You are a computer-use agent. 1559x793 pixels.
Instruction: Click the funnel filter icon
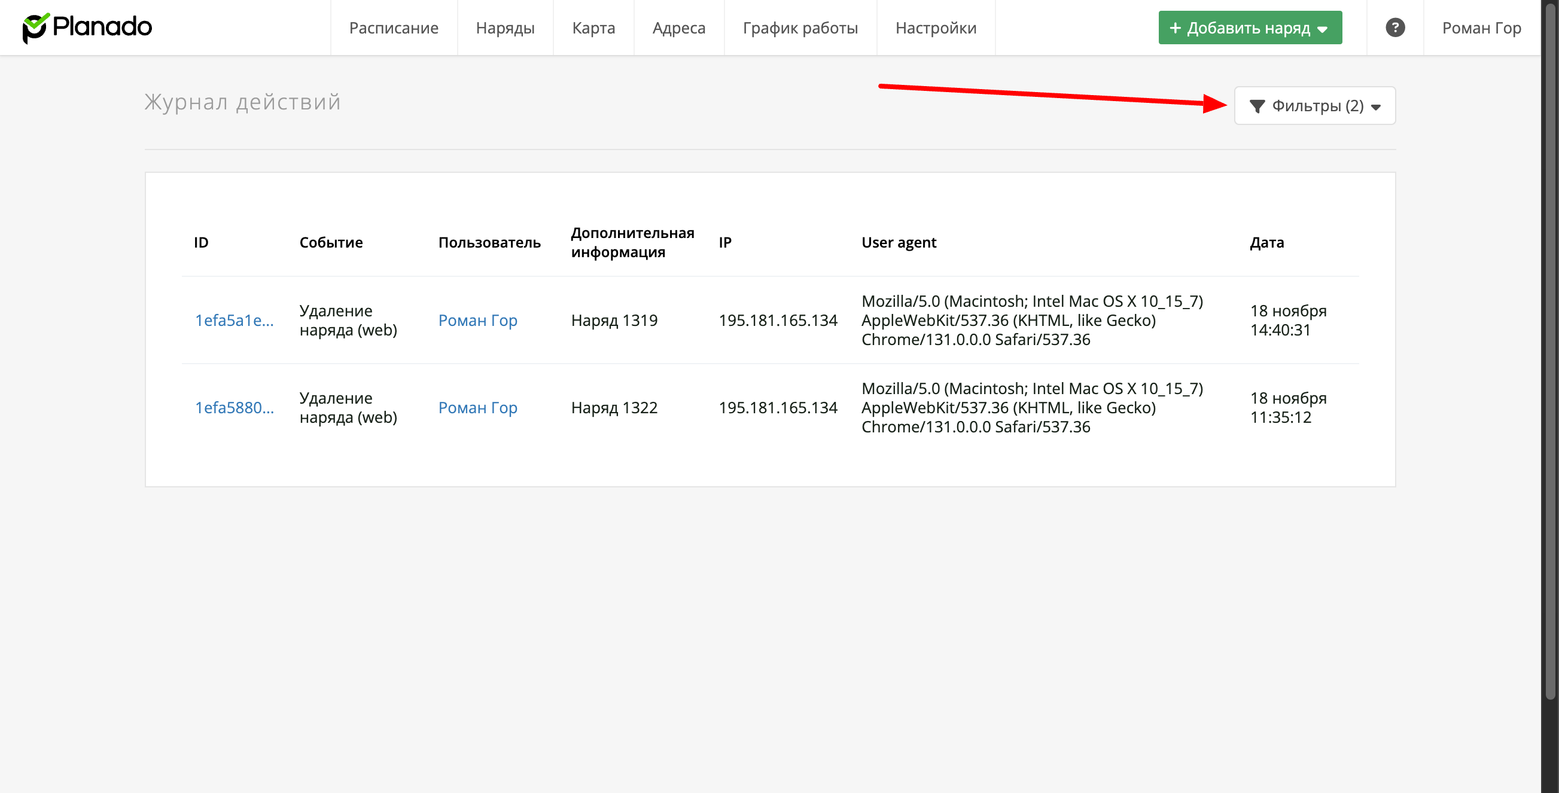click(1257, 106)
